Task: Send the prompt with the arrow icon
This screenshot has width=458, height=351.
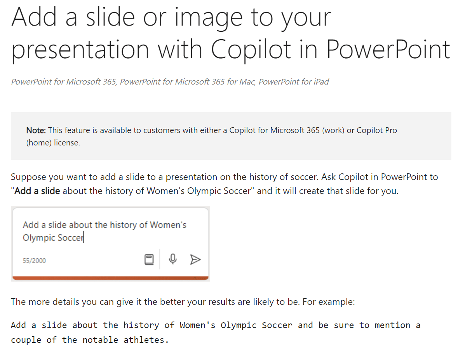Action: pos(195,259)
